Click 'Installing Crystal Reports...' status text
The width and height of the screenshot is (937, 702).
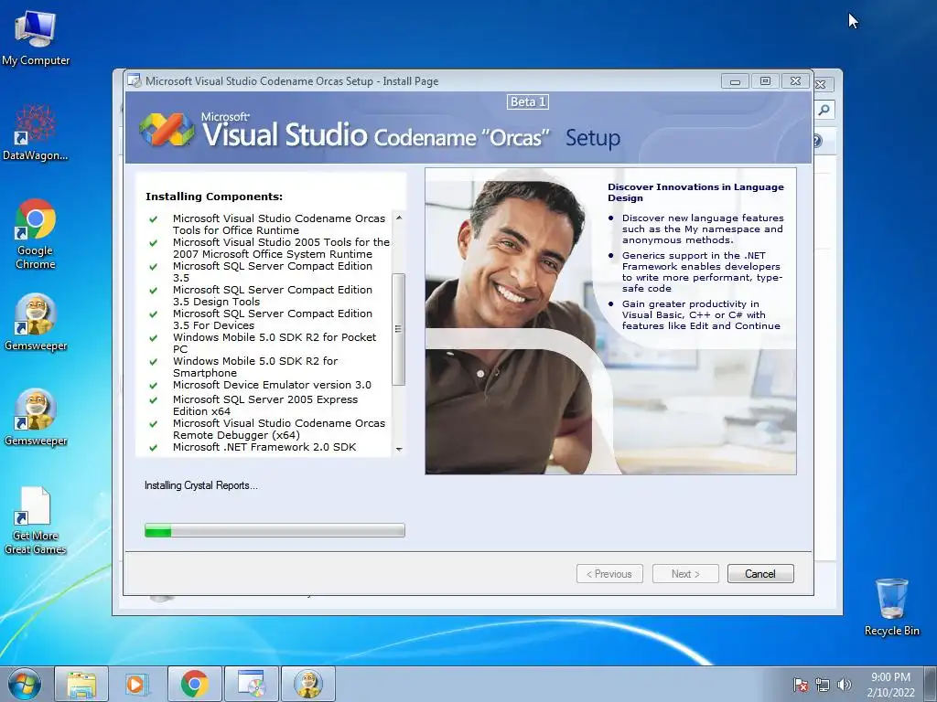click(x=200, y=485)
